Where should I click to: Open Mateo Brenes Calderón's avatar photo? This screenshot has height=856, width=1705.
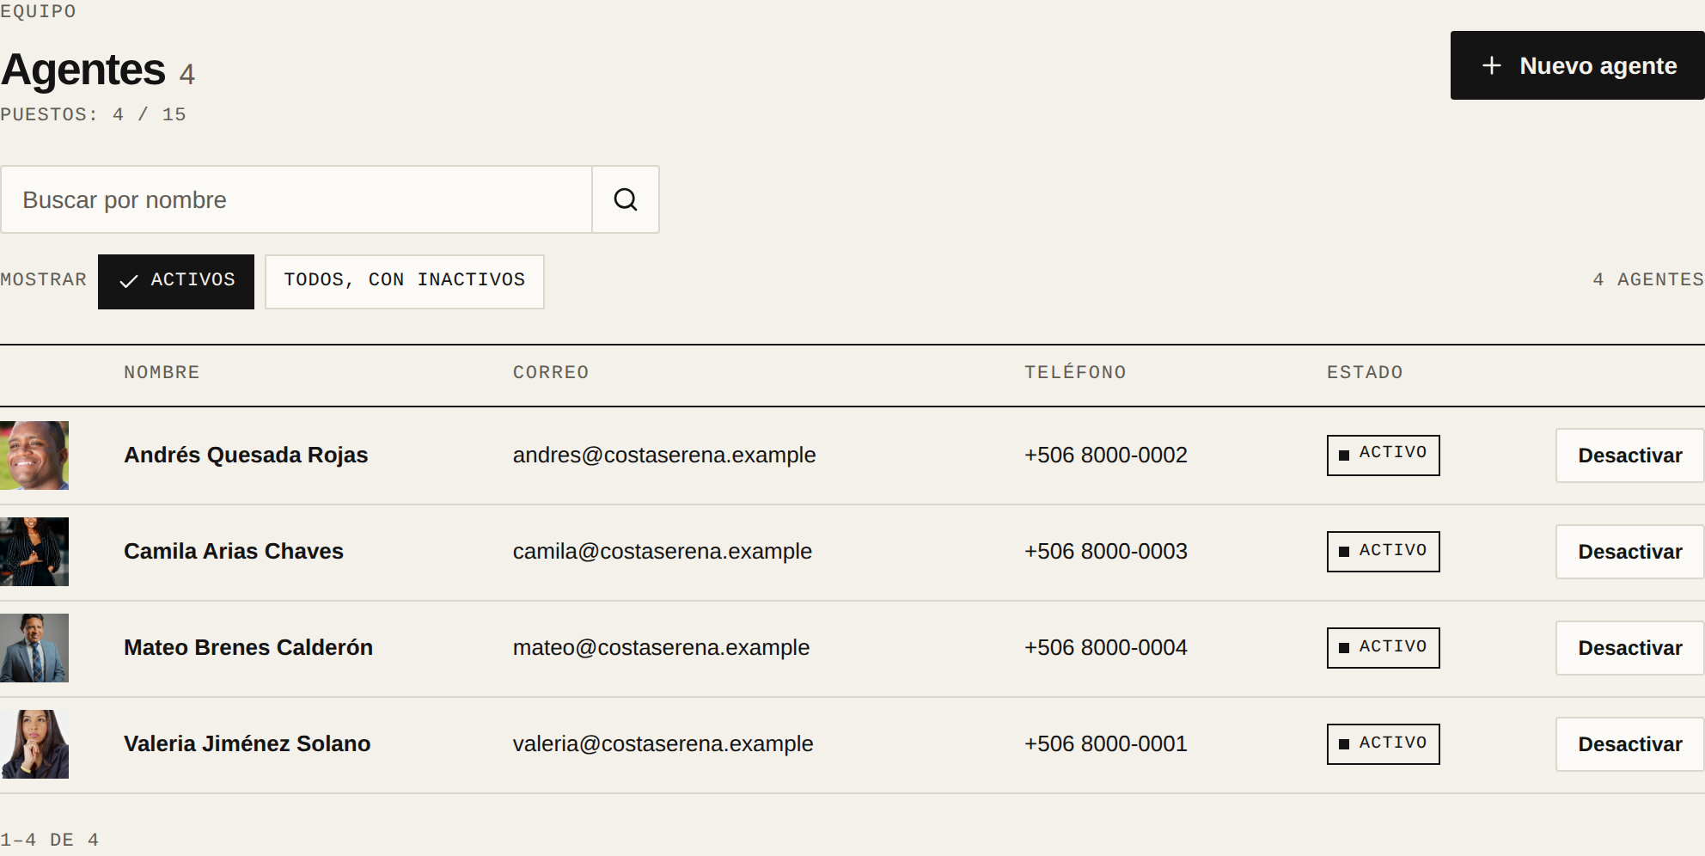pyautogui.click(x=34, y=648)
